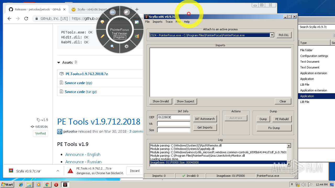Open petoolse user profile link
This screenshot has width=335, height=188.
[x=70, y=131]
